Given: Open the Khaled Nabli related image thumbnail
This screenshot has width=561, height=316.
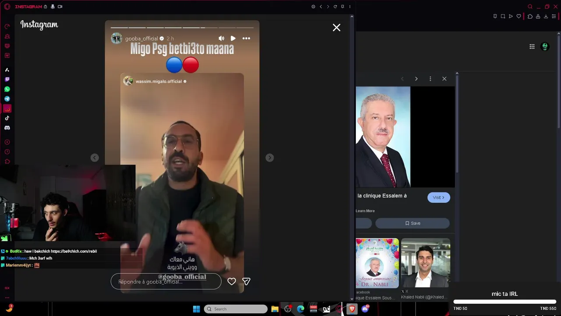Looking at the screenshot, I should [x=426, y=263].
